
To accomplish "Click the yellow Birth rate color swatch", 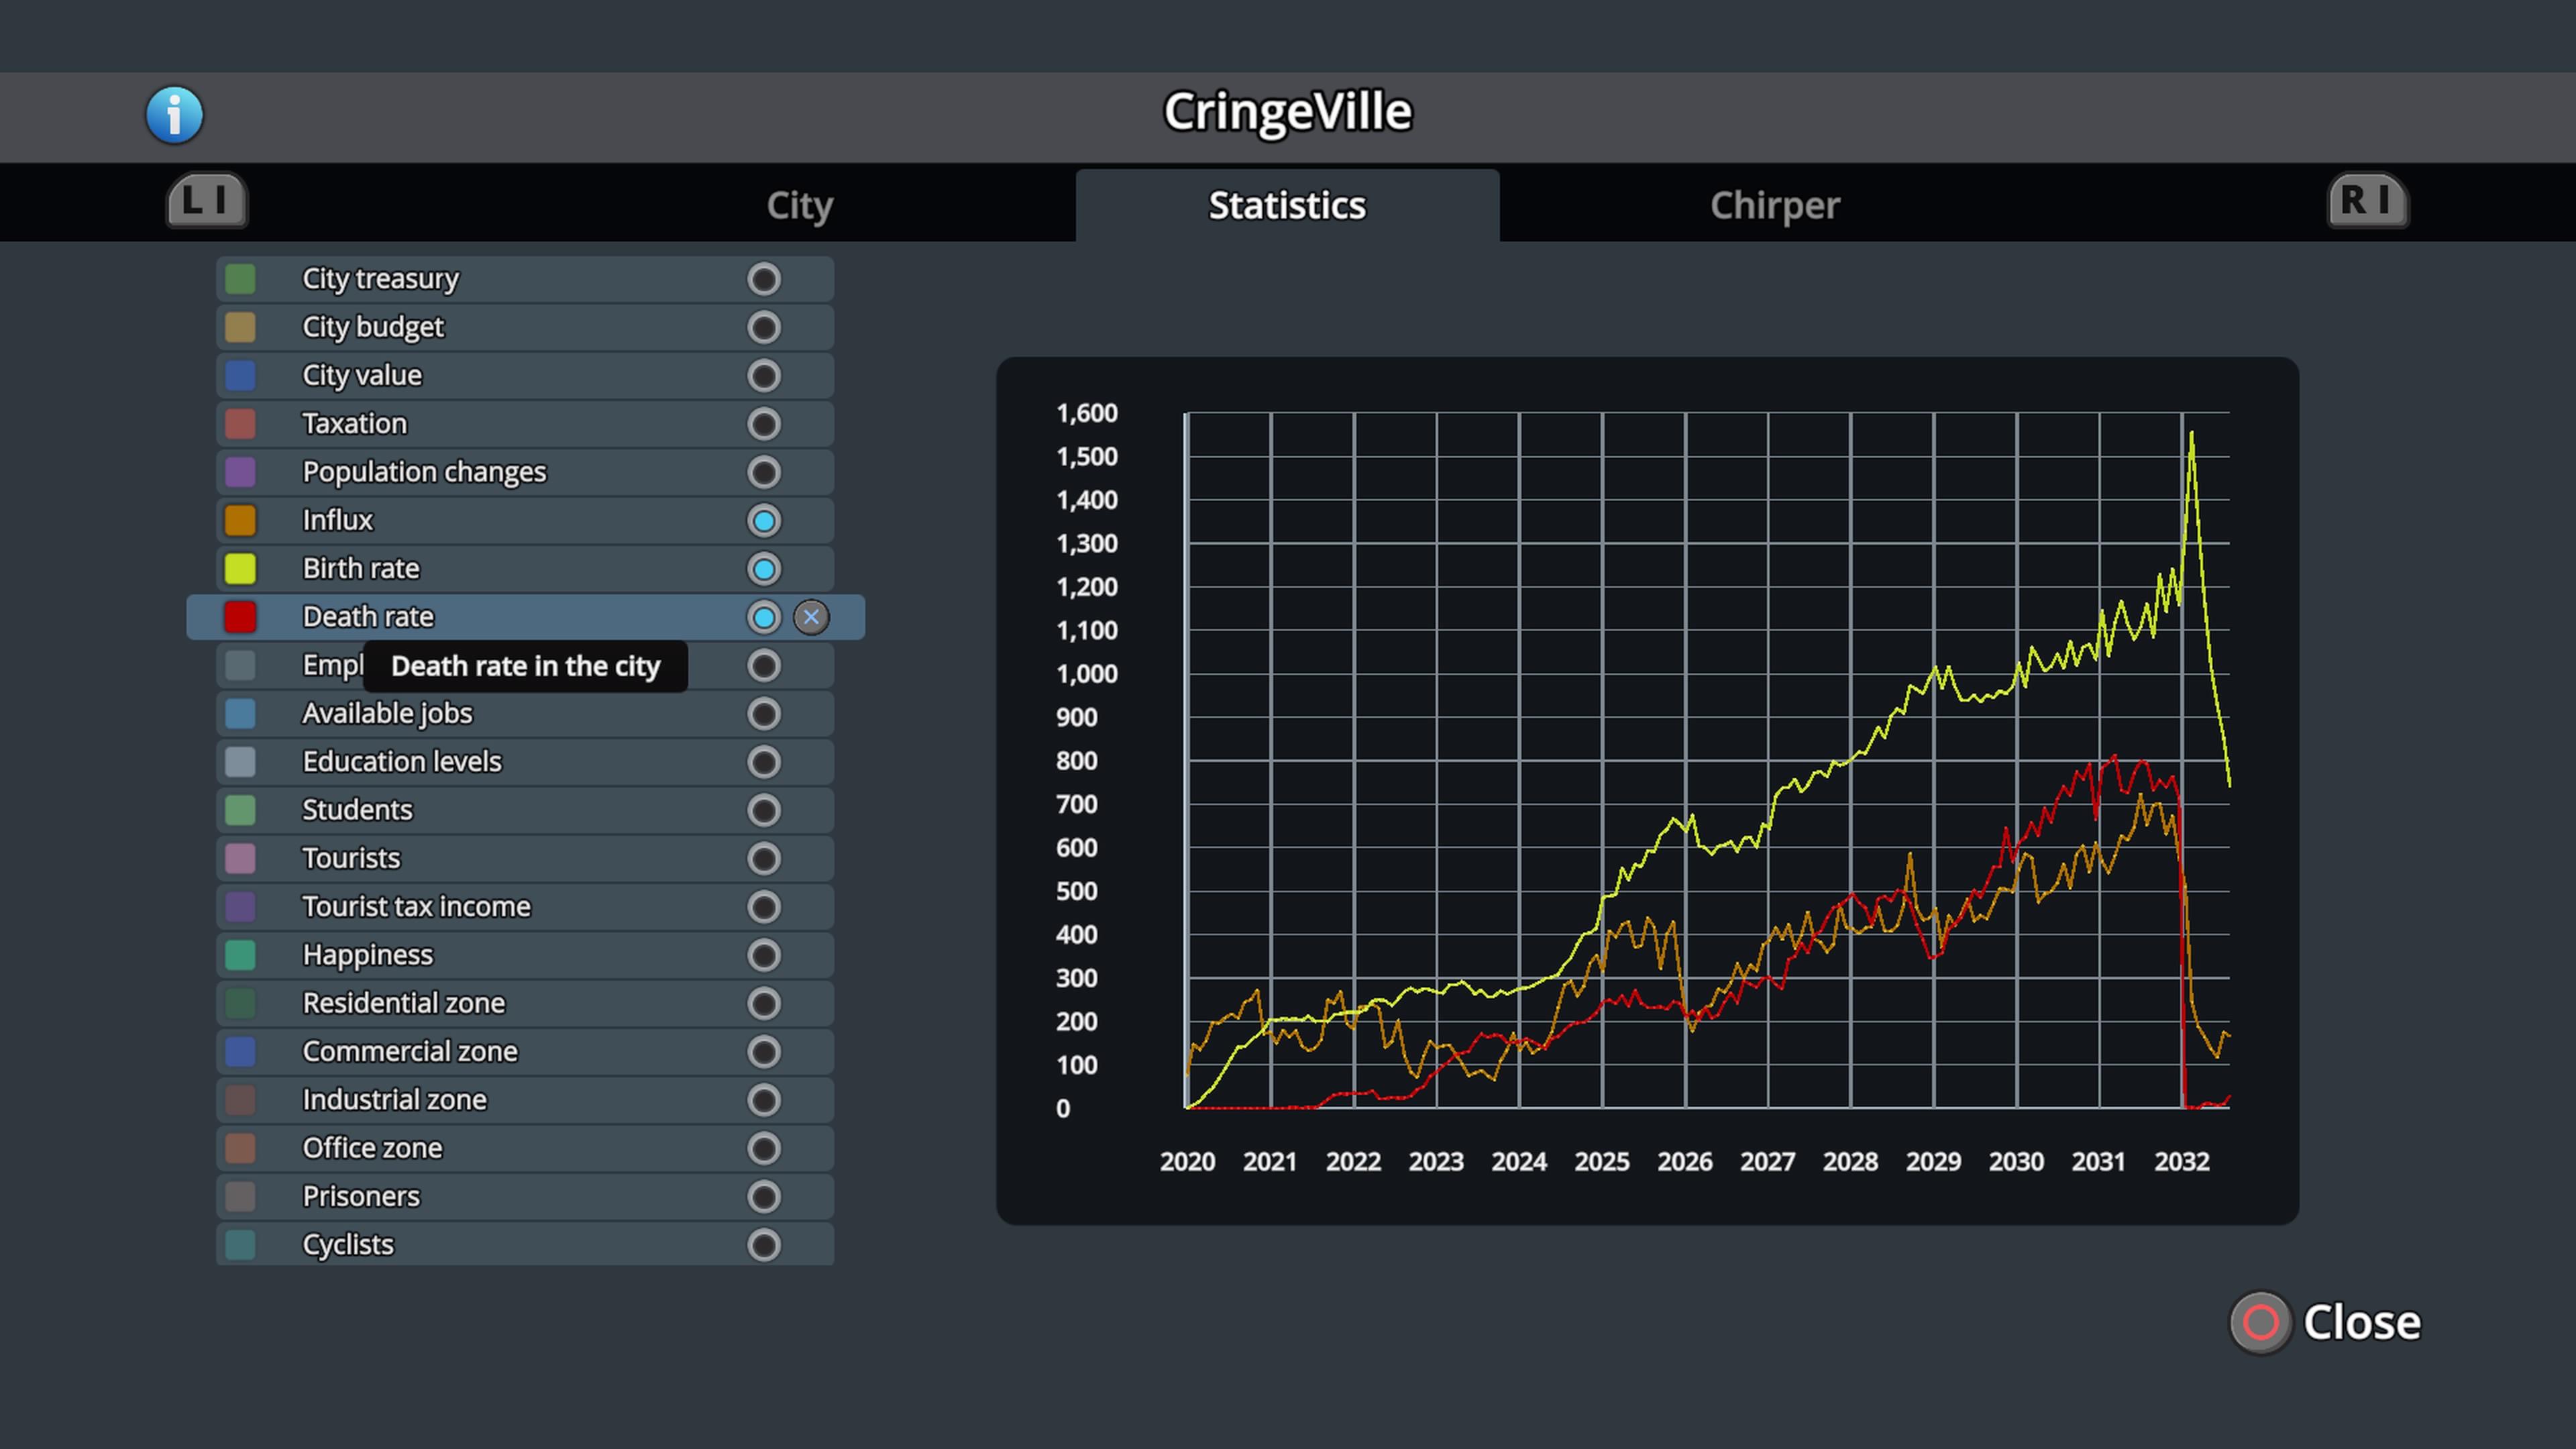I will click(x=240, y=569).
